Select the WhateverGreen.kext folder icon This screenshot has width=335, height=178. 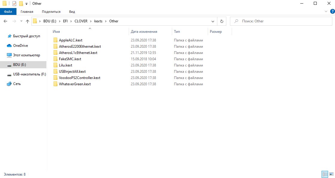pyautogui.click(x=55, y=84)
